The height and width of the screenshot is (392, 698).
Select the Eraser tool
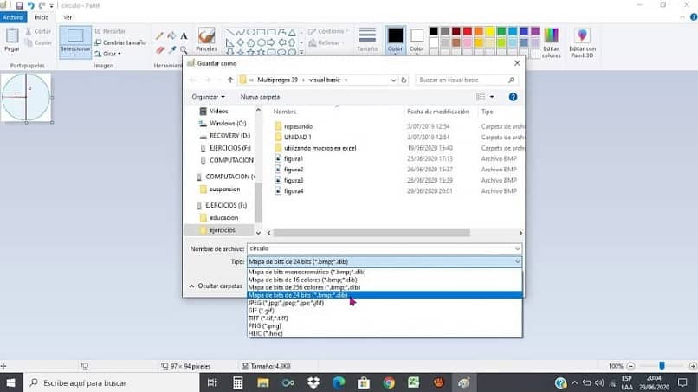pyautogui.click(x=159, y=50)
